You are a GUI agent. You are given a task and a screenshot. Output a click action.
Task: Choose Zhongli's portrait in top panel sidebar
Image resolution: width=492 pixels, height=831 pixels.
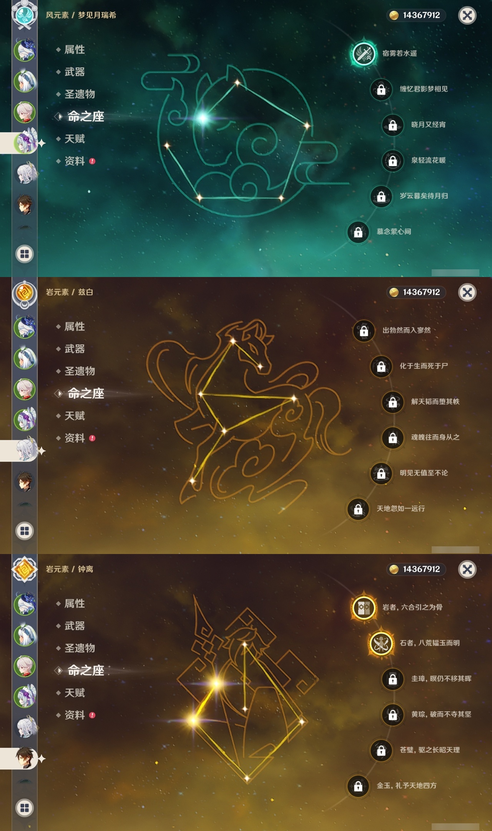(x=25, y=204)
